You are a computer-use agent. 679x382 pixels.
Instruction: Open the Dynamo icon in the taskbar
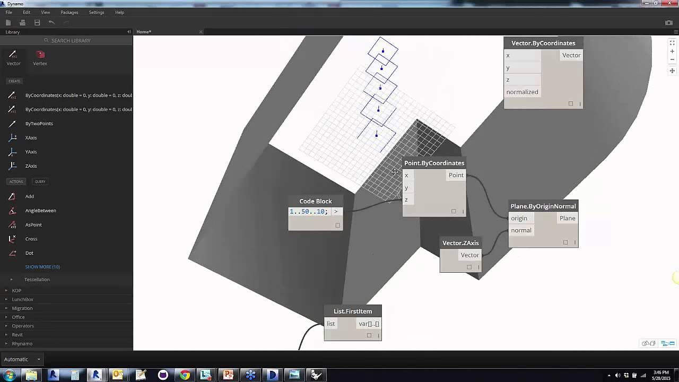point(317,376)
